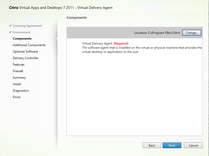The width and height of the screenshot is (209, 156).
Task: Click the checkmark beside Environment
Action: pyautogui.click(x=10, y=32)
